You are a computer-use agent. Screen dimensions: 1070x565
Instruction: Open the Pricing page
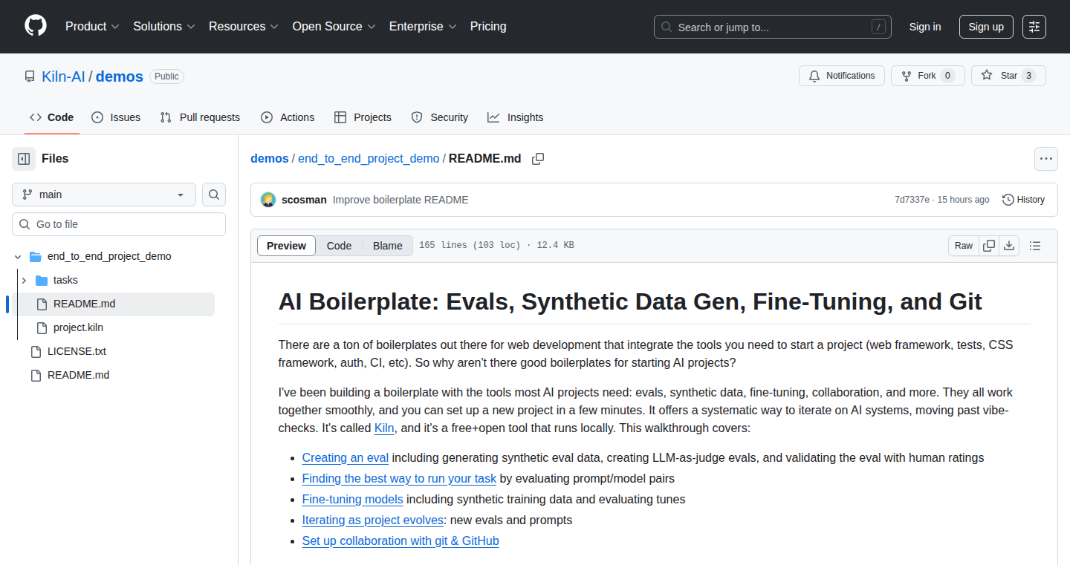(x=488, y=27)
